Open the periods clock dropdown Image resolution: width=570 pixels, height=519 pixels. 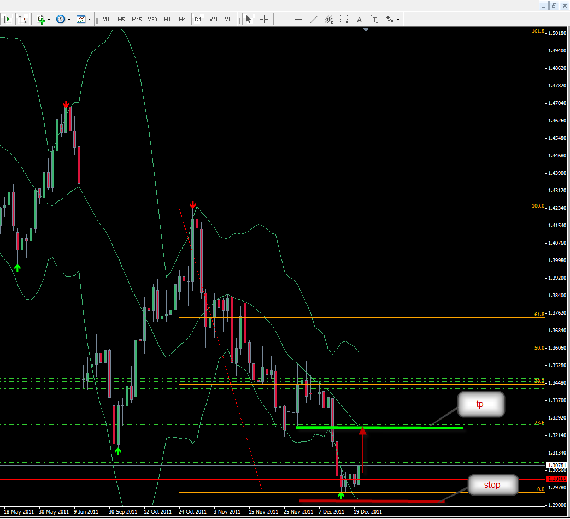click(x=63, y=19)
